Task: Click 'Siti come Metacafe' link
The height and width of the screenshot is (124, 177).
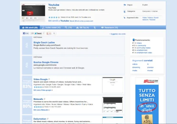Action: pyautogui.click(x=41, y=110)
